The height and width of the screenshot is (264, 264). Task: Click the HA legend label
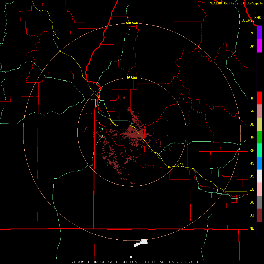tap(252, 98)
